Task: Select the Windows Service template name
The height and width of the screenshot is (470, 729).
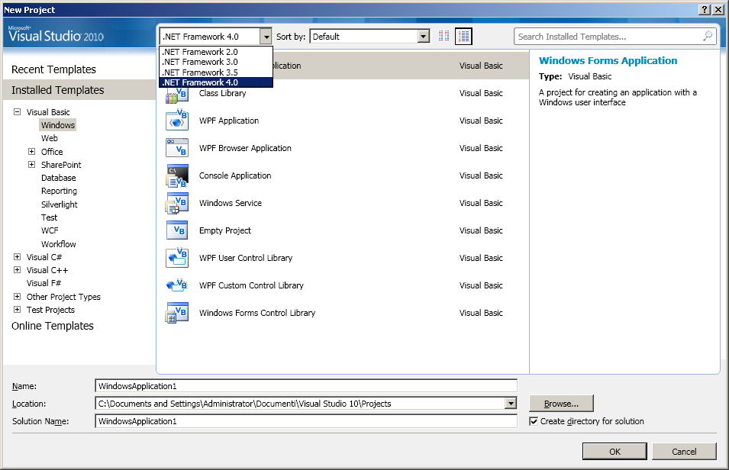Action: coord(230,203)
